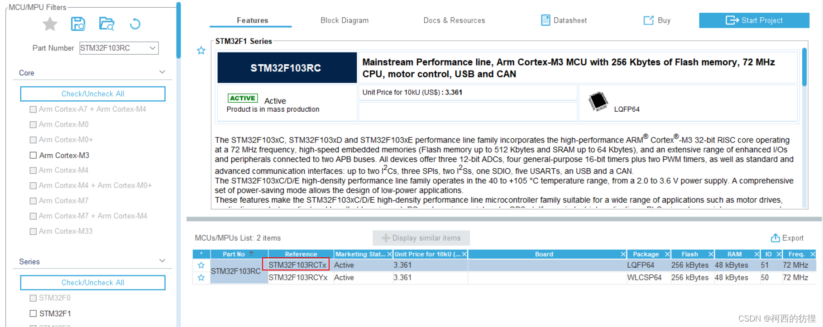Check the Arm Cortex-M3 core filter
This screenshot has width=823, height=327.
coord(33,155)
